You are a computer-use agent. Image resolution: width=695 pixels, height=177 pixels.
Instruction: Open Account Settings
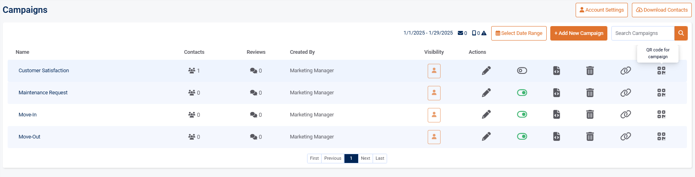pos(601,10)
